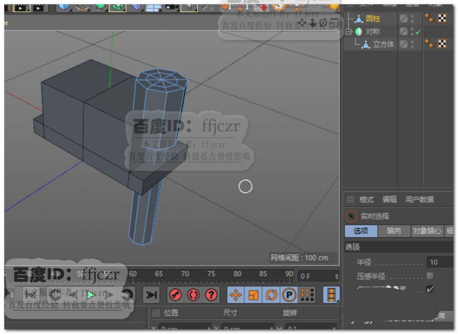Screen dimensions: 458x334
Task: Select the checkerboard texture tag on 立方体
Action: click(442, 44)
